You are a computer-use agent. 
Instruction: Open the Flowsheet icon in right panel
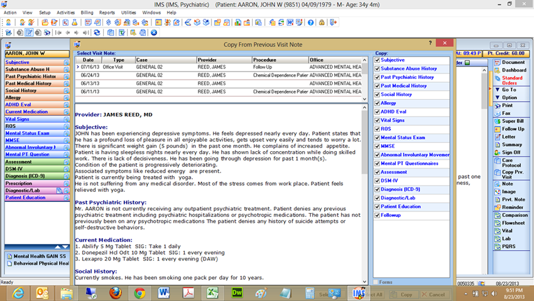point(498,223)
